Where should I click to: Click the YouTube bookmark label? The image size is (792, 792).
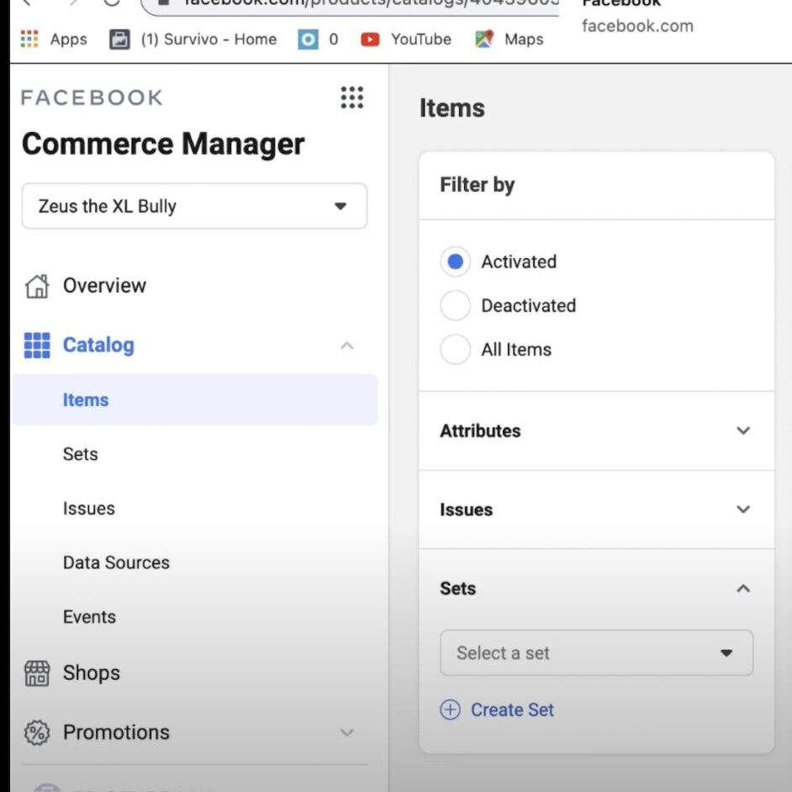coord(421,40)
